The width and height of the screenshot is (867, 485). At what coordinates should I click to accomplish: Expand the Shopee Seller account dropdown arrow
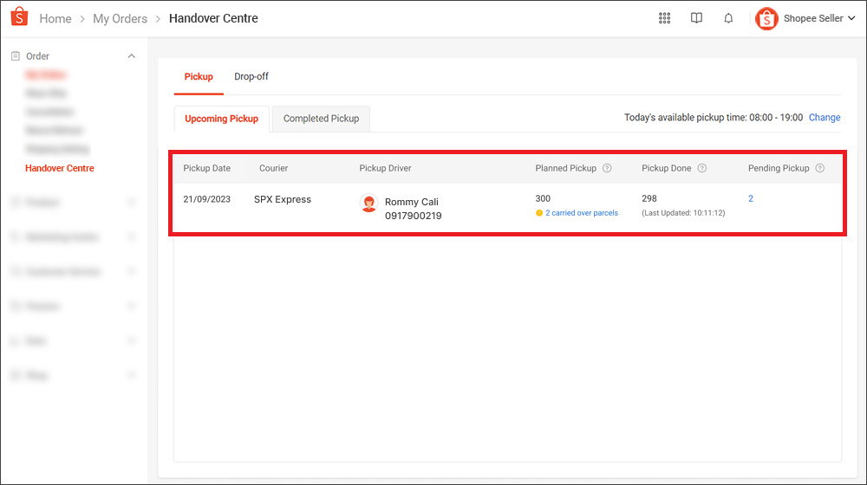(x=851, y=18)
